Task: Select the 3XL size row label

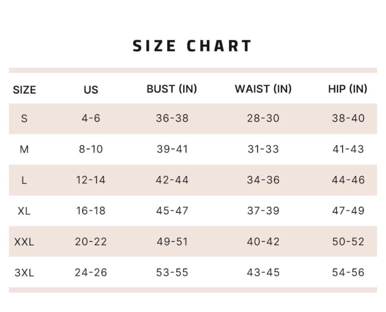Action: [24, 273]
